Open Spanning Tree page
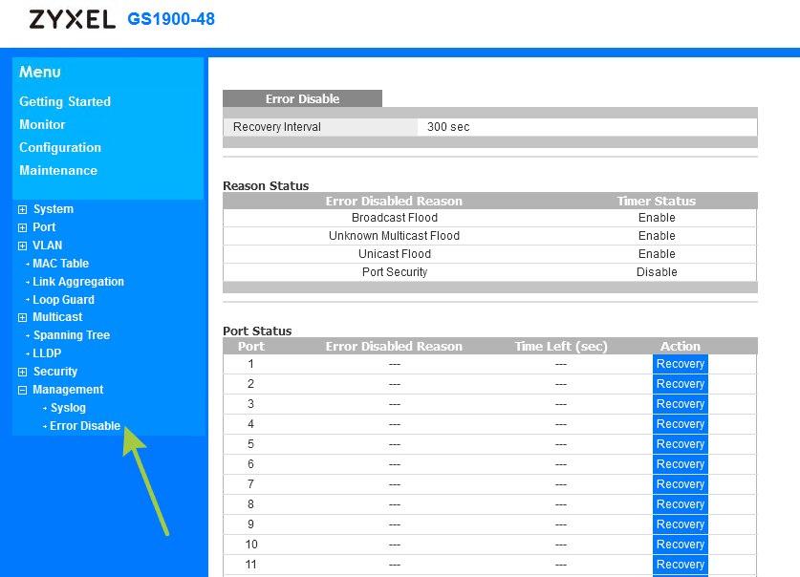 click(72, 335)
